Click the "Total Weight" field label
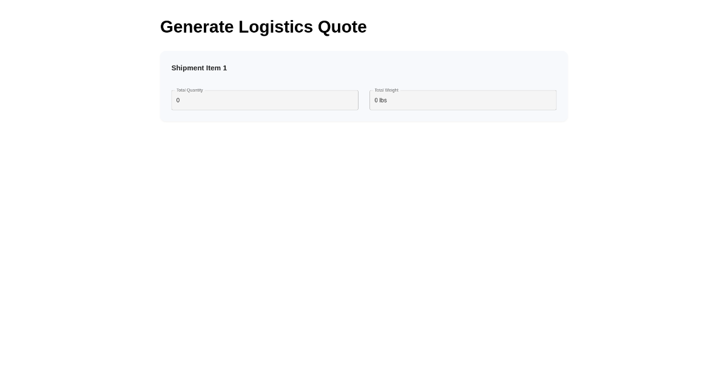 386,90
